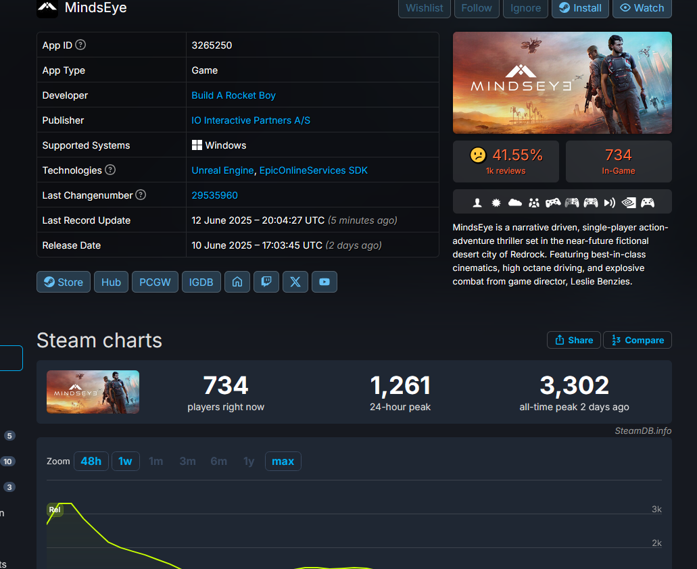This screenshot has width=697, height=569.
Task: Click the solid PlayStation-style gamepad icon
Action: tap(553, 203)
